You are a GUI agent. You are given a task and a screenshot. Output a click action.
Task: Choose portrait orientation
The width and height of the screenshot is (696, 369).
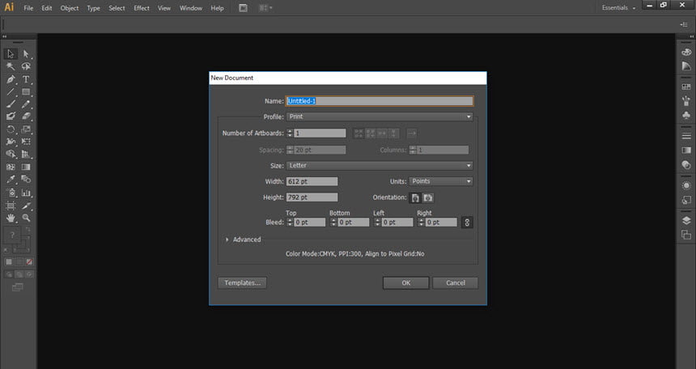(415, 197)
